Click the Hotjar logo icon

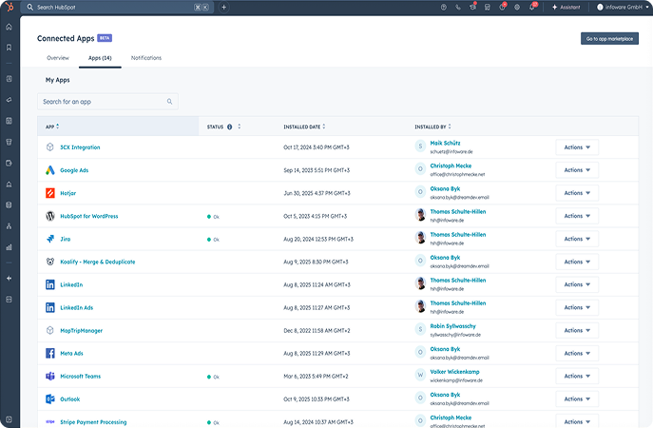click(x=50, y=193)
